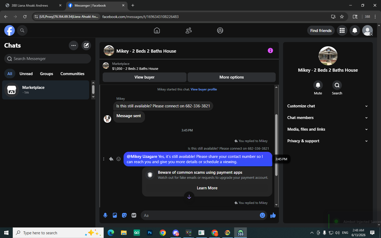This screenshot has width=381, height=238.
Task: Choose a GIF icon
Action: pyautogui.click(x=134, y=215)
